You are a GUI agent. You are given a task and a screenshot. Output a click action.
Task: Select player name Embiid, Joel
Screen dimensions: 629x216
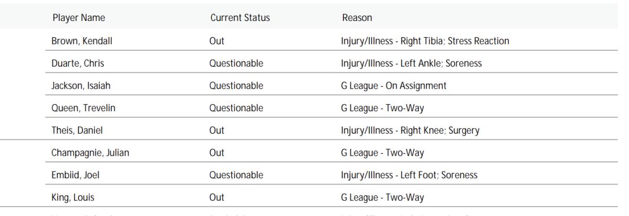coord(74,176)
